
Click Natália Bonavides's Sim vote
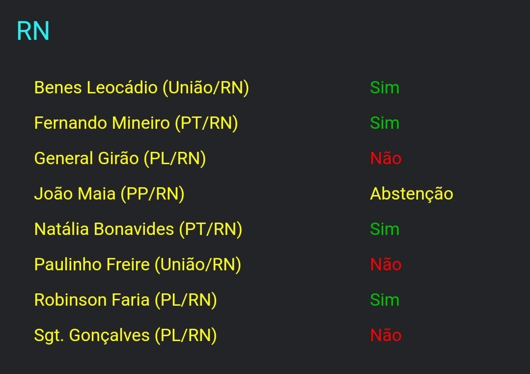click(385, 230)
